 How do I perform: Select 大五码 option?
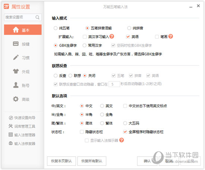125,123
